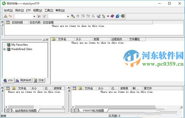Select Predefined Sites in site tree

click(22, 49)
